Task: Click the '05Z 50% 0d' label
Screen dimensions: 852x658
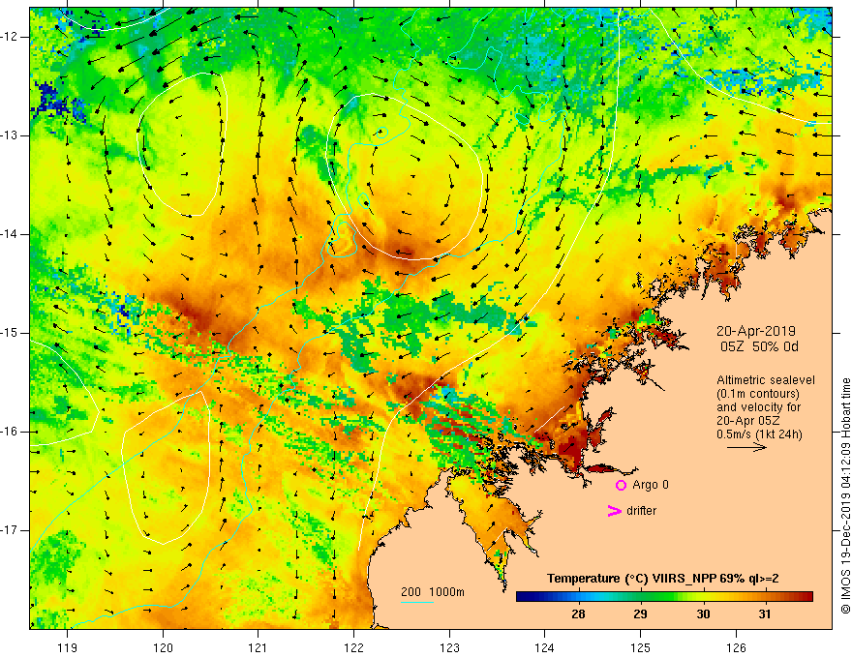Action: 759,346
